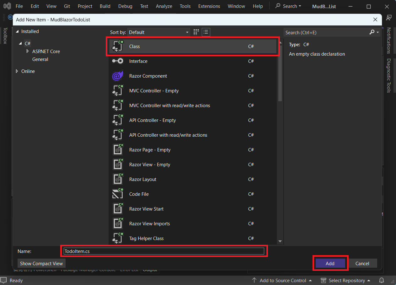Select the Class template icon
The height and width of the screenshot is (285, 396).
pyautogui.click(x=118, y=46)
